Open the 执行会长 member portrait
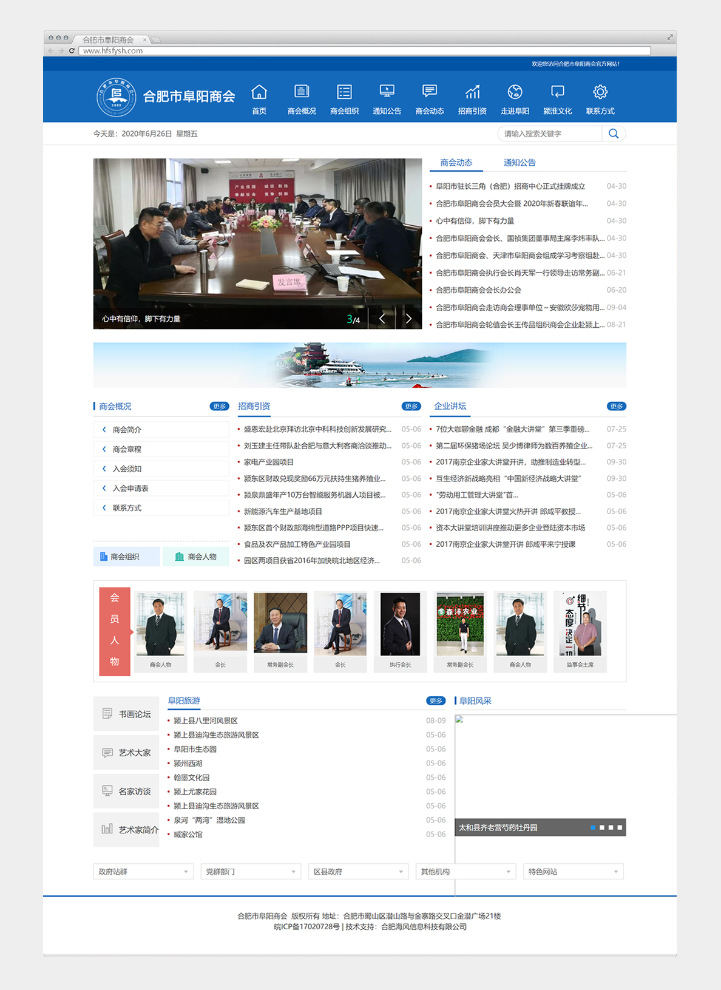Screen dimensions: 721x990 pos(400,625)
